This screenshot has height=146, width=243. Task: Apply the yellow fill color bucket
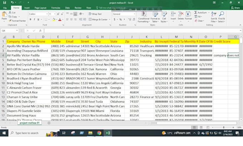(x=54, y=20)
